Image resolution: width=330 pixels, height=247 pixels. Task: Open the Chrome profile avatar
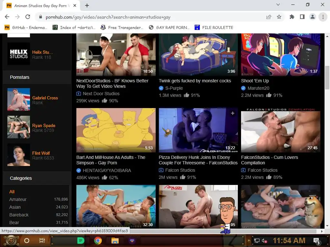[313, 17]
